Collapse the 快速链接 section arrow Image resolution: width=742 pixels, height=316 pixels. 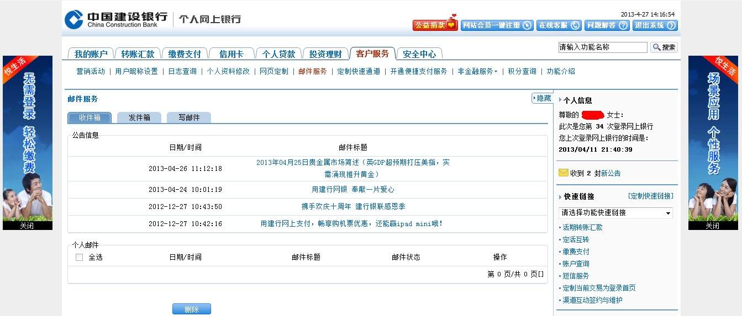tap(560, 197)
